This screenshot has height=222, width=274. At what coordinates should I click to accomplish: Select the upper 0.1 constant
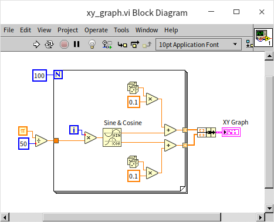(134, 102)
